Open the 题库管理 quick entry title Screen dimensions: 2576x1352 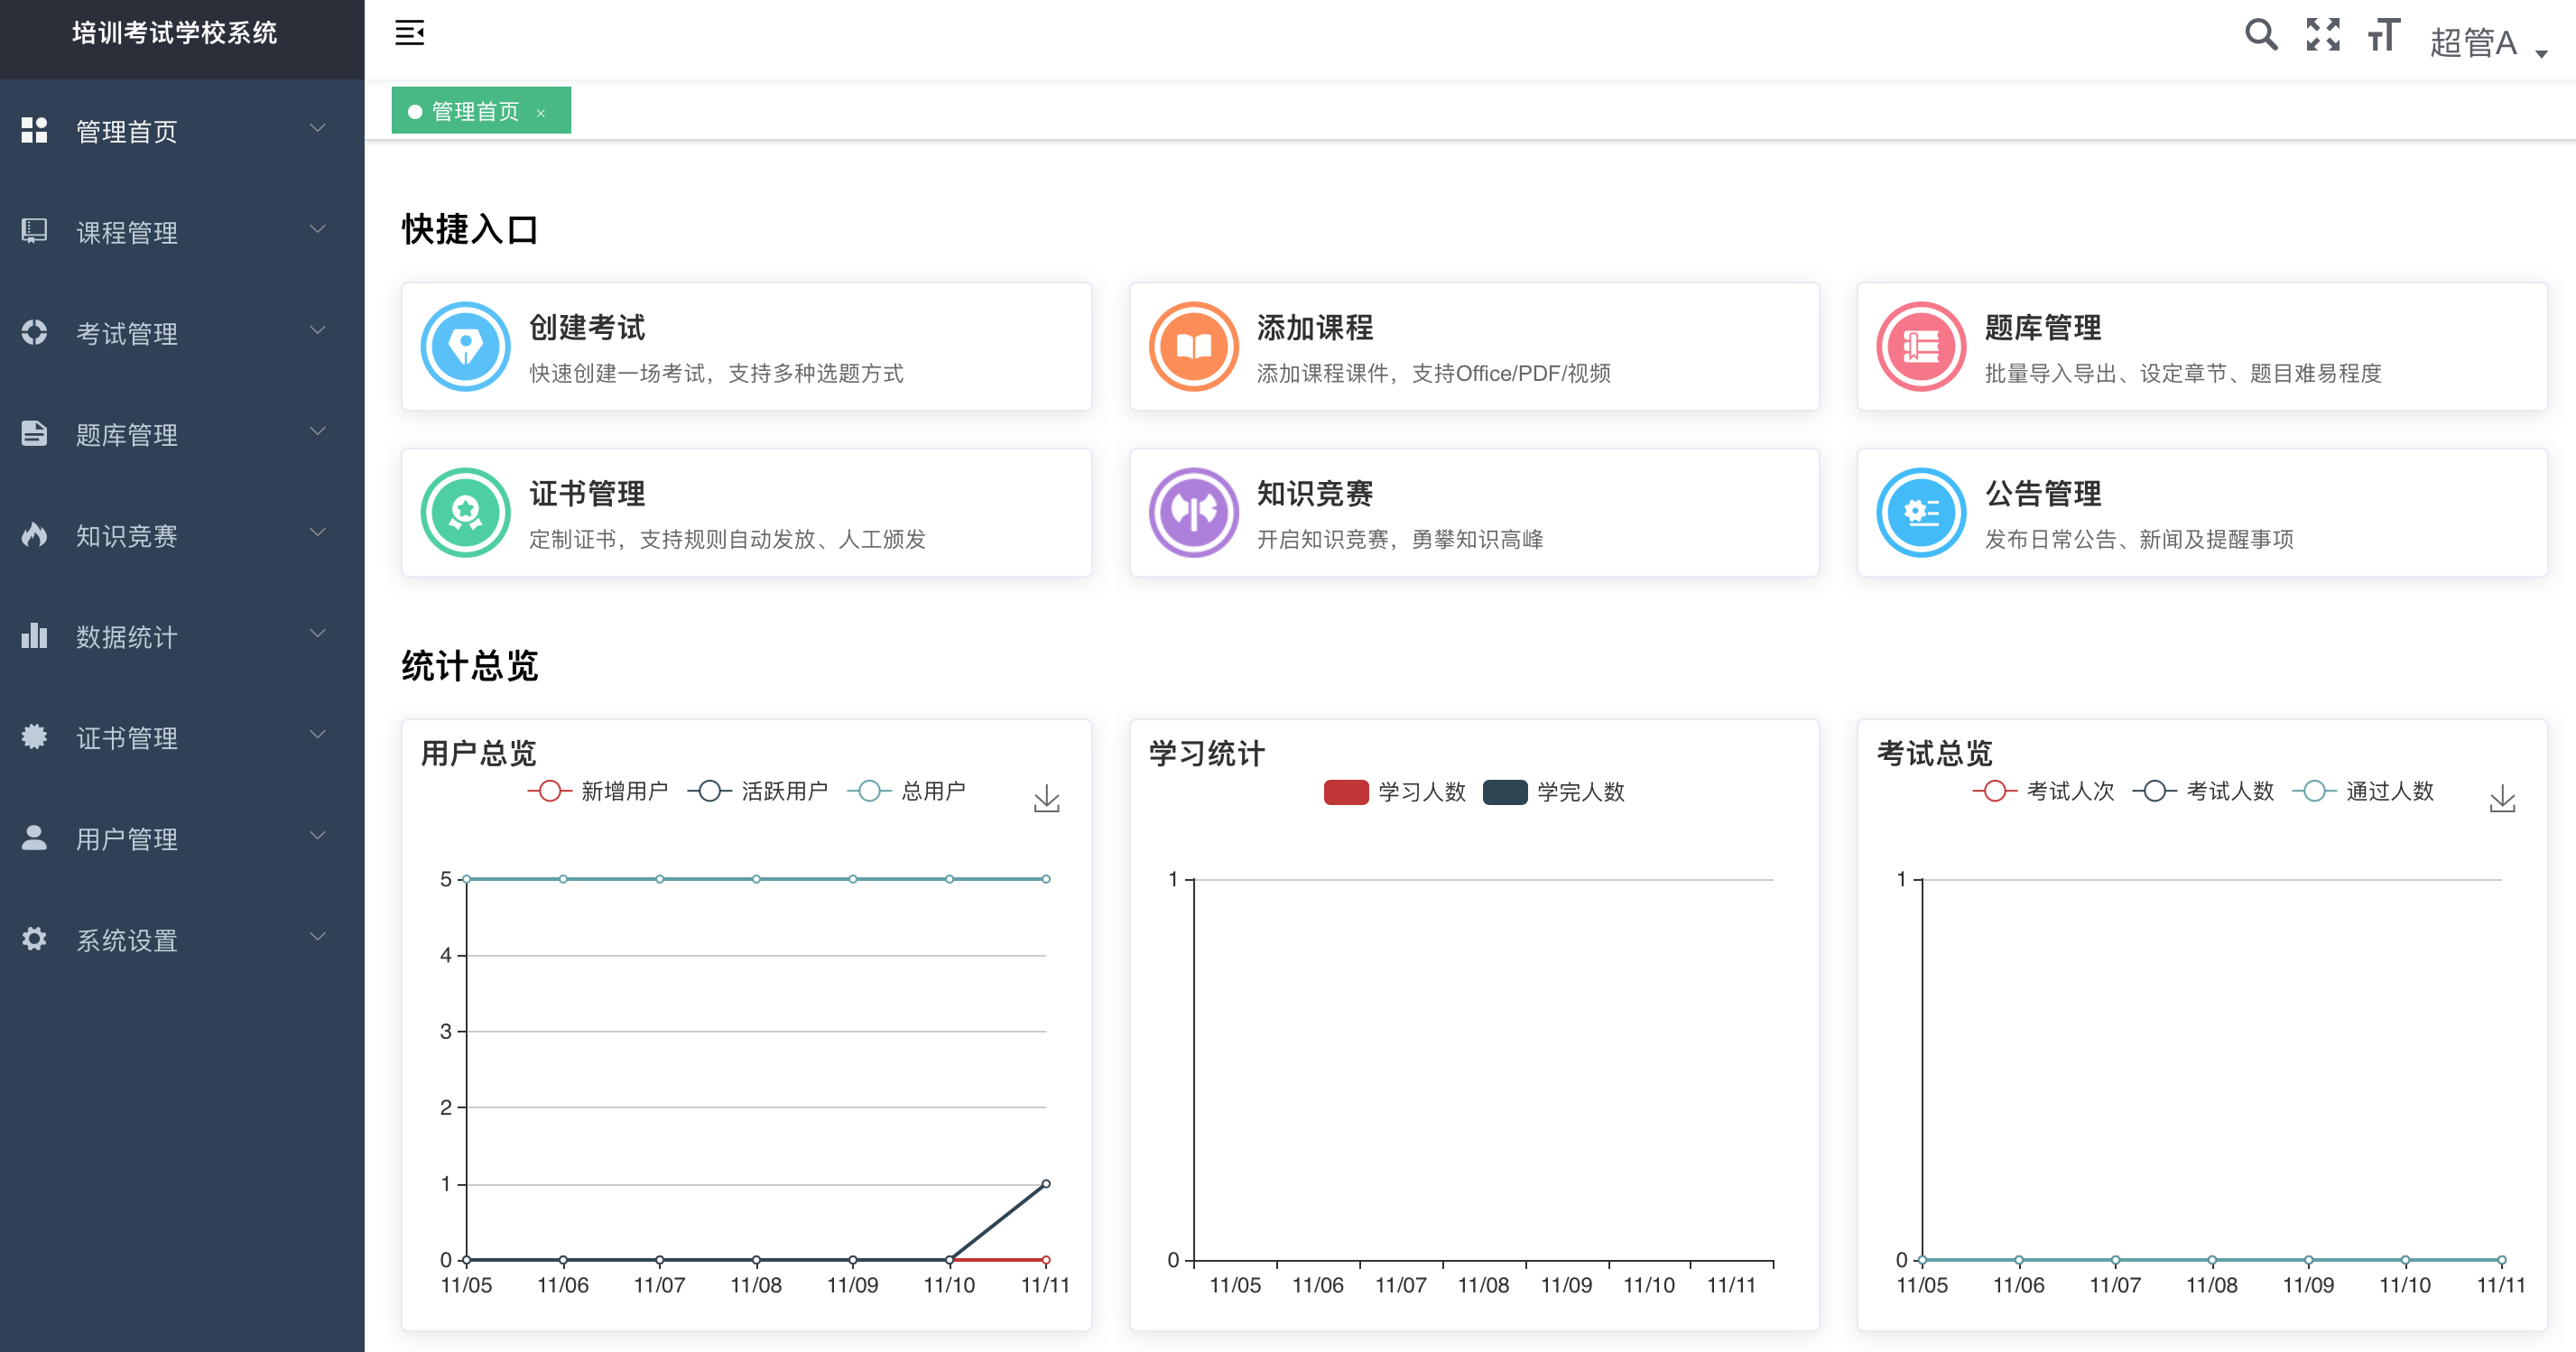tap(2043, 327)
